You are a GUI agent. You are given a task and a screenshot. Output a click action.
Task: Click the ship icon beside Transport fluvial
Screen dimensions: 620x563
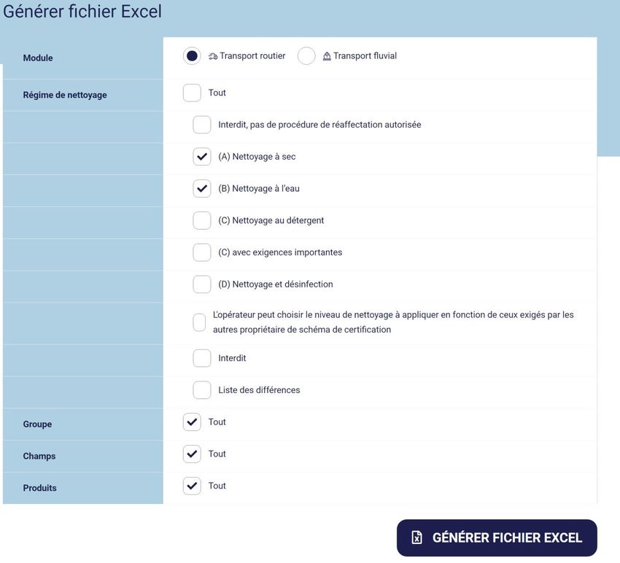pos(327,56)
